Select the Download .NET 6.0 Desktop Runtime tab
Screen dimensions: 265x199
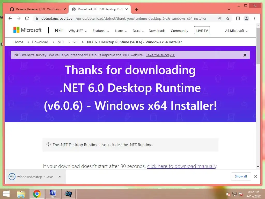point(100,9)
